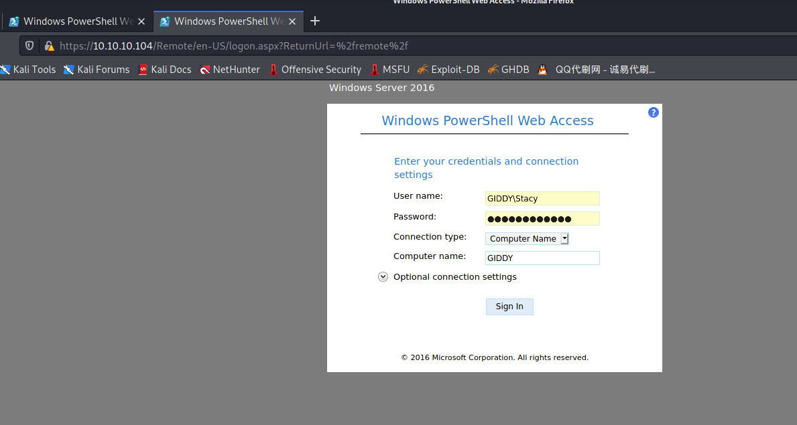Close the first Windows PowerShell tab
The width and height of the screenshot is (797, 425).
141,21
